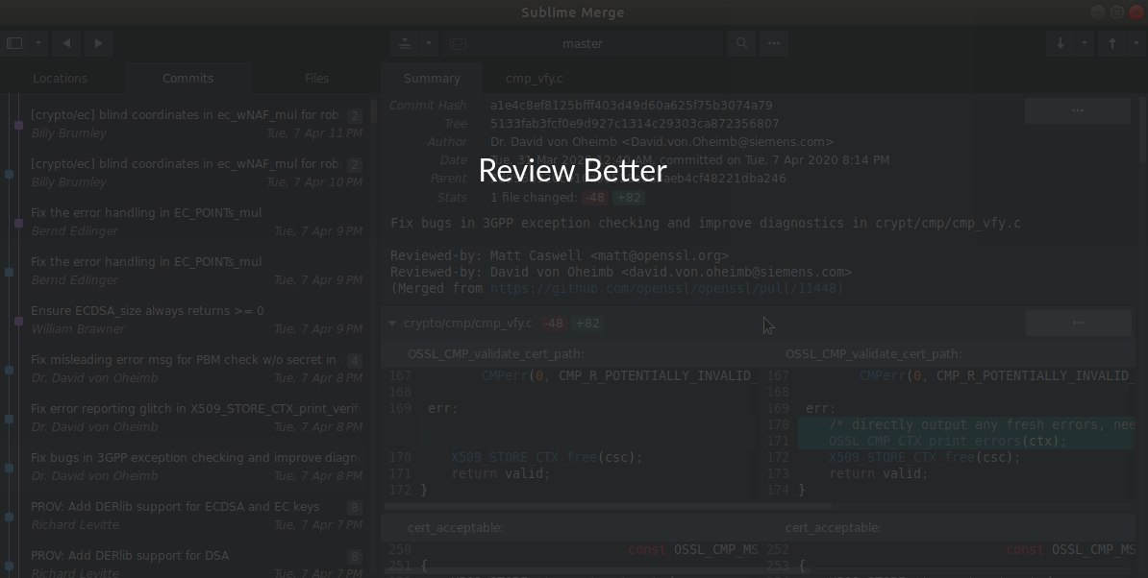Click left OSSL_CMP_validate_cert_path hunk header
Viewport: 1148px width, 578px height.
coord(496,353)
